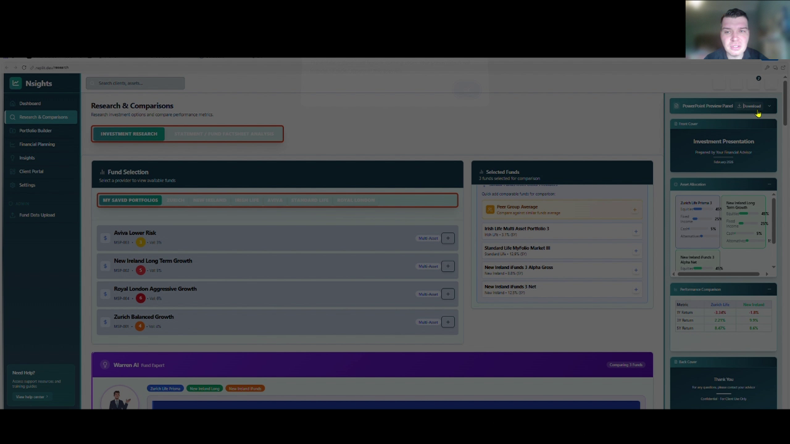Click the help question mark icon

click(x=759, y=78)
